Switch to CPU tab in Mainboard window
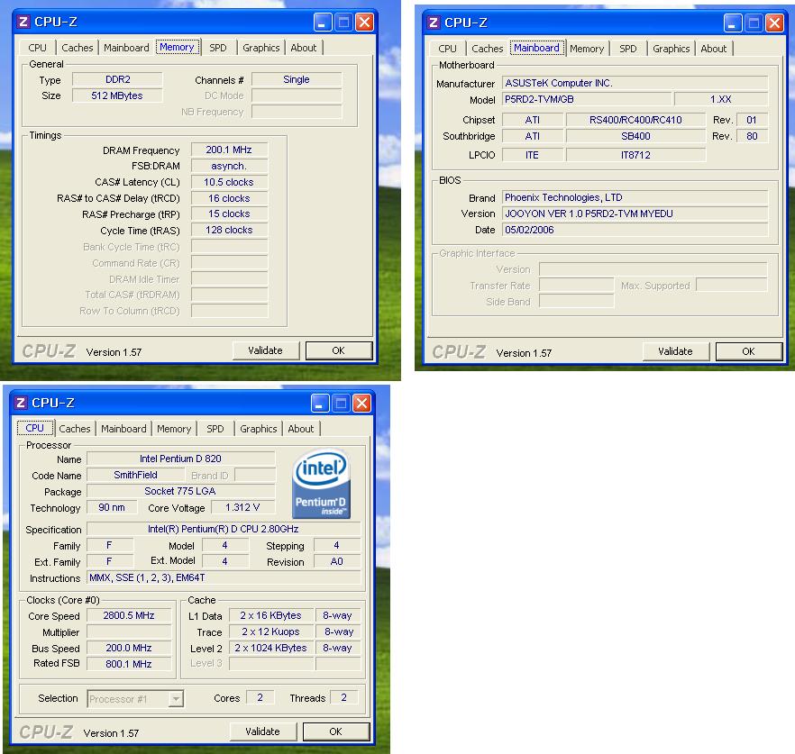Viewport: 795px width, 754px height. (x=447, y=49)
